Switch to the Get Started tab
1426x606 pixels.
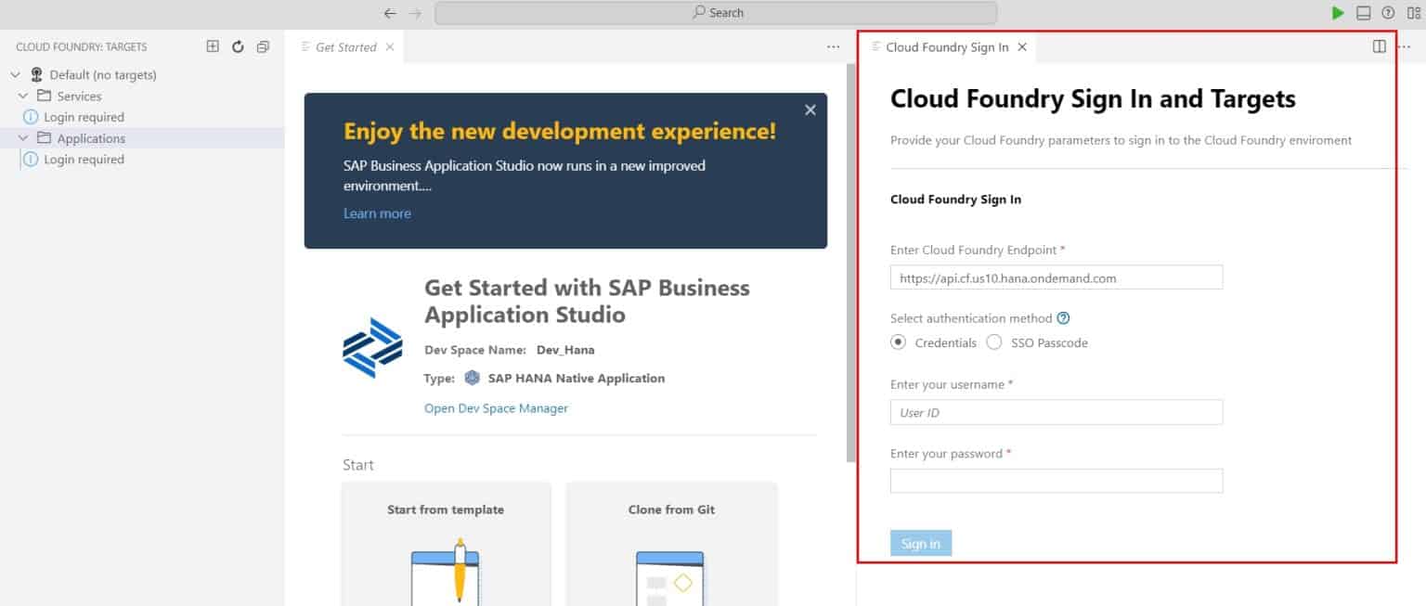pyautogui.click(x=345, y=45)
